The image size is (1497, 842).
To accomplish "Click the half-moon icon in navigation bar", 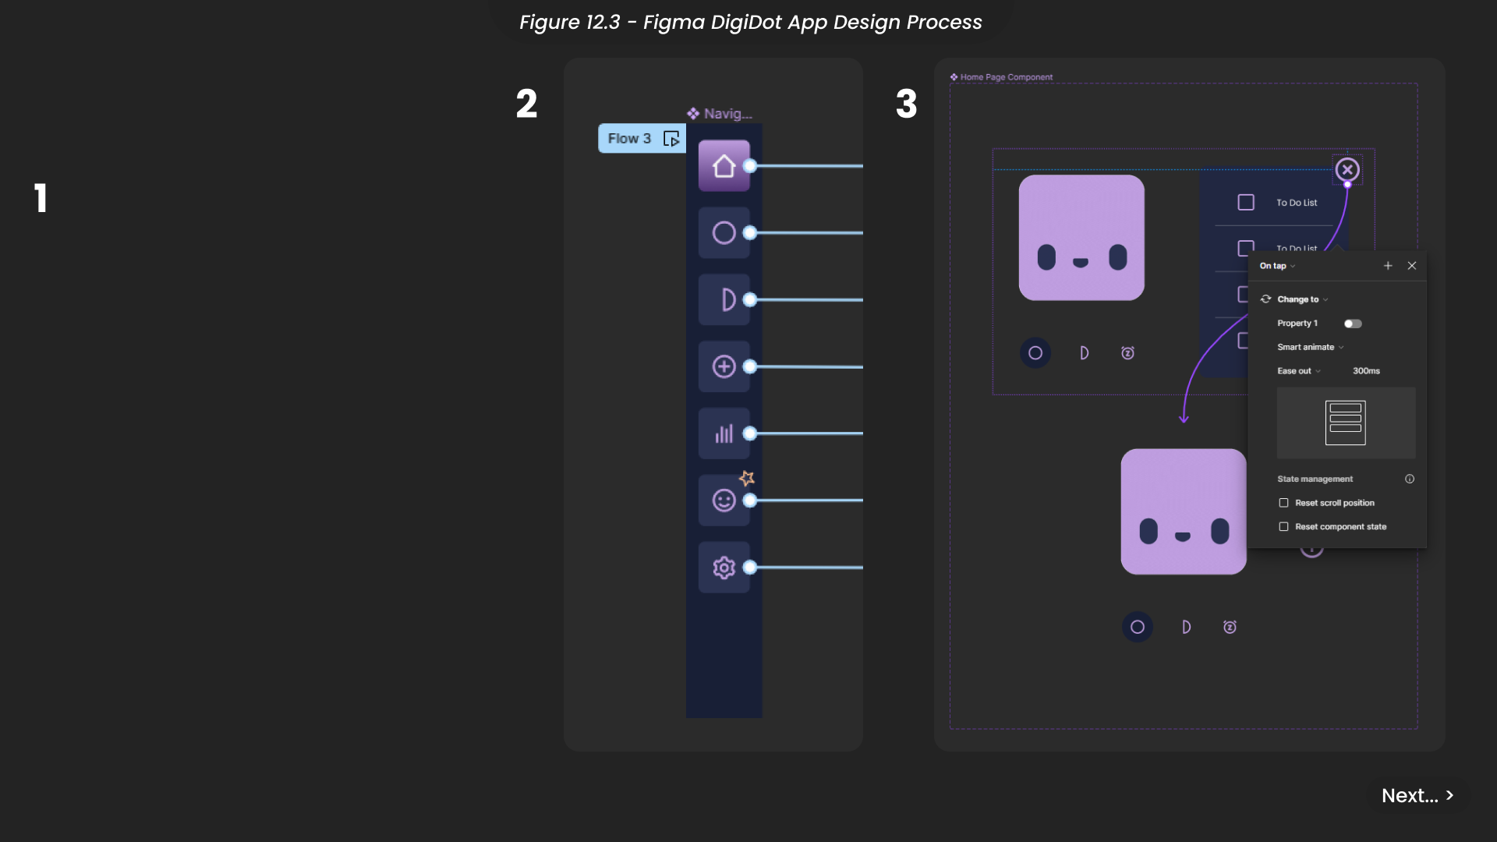I will (724, 299).
